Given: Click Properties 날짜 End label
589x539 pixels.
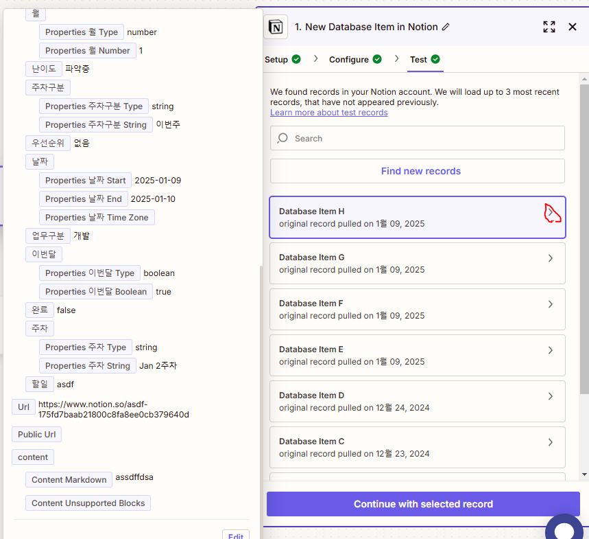Looking at the screenshot, I should 84,198.
